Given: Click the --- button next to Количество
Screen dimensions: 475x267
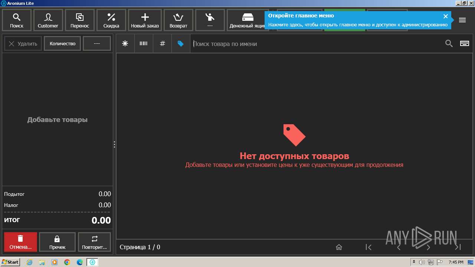Looking at the screenshot, I should pos(97,43).
